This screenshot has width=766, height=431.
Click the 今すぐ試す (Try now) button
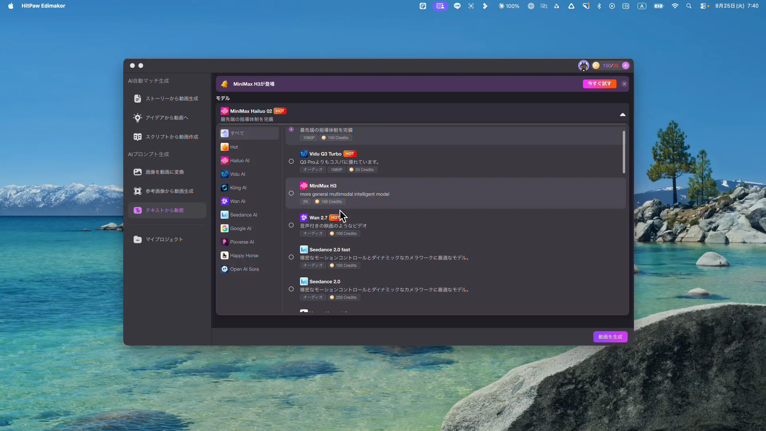599,84
